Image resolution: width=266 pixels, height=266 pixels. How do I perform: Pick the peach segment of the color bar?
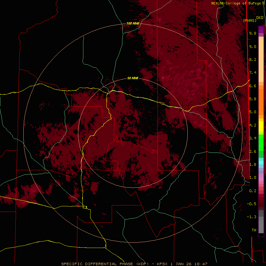pos(261,61)
